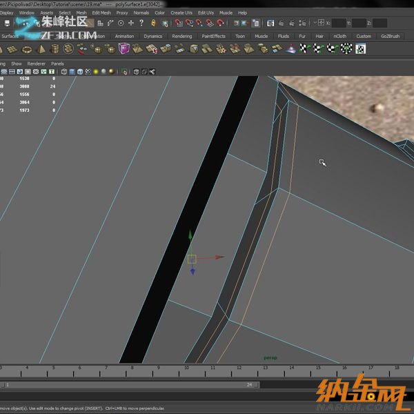Click the circle-dot points selection mask icon
414x414 pixels.
[x=121, y=23]
